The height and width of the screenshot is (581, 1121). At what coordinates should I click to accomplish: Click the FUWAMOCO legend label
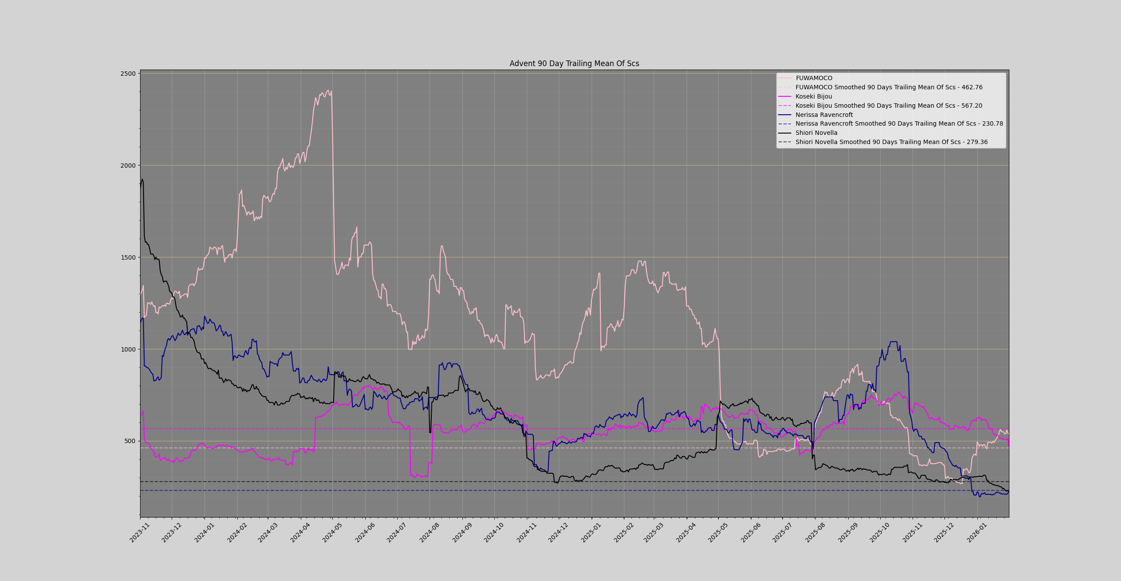814,78
